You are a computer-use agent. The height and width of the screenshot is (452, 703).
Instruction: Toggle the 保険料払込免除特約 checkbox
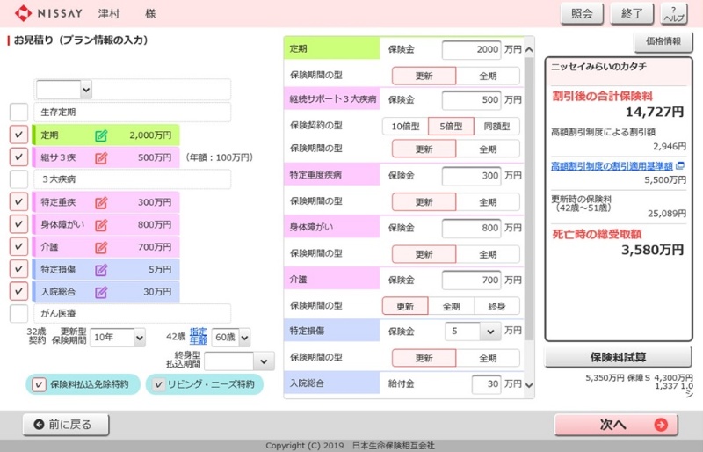(x=38, y=384)
